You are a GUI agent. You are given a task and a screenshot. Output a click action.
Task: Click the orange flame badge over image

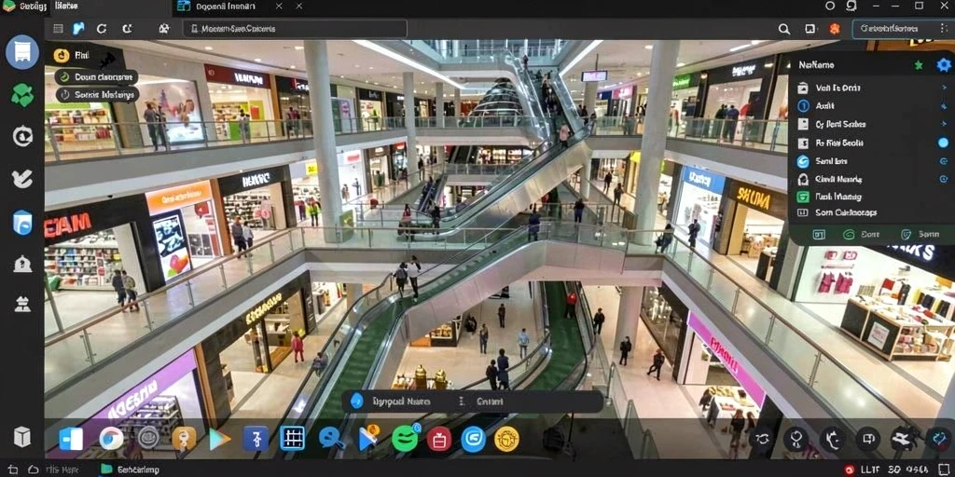pos(62,55)
